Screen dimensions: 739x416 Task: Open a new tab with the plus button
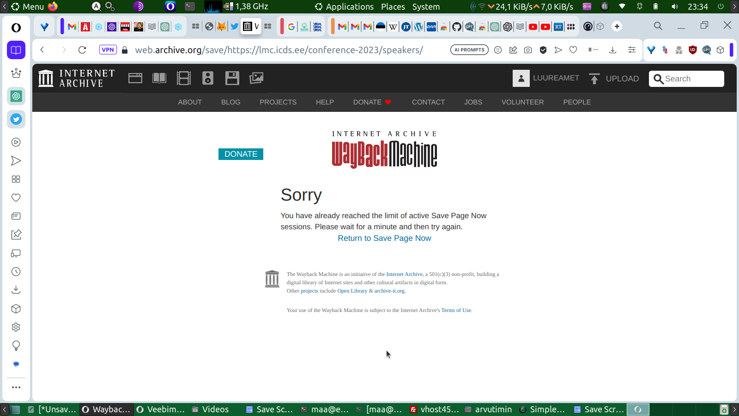(x=617, y=26)
